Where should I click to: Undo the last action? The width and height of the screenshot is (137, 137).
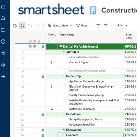point(30,26)
